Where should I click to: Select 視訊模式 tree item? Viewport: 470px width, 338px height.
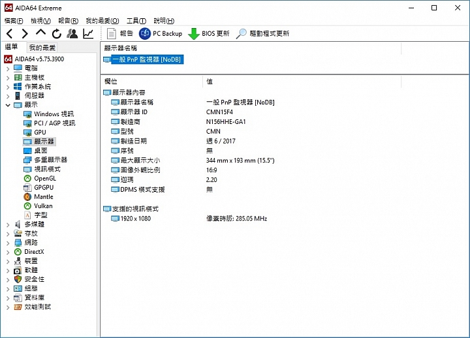(x=48, y=169)
